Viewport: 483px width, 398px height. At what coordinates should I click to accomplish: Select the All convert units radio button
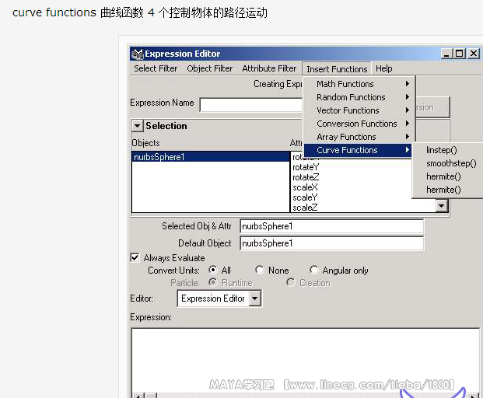(213, 270)
